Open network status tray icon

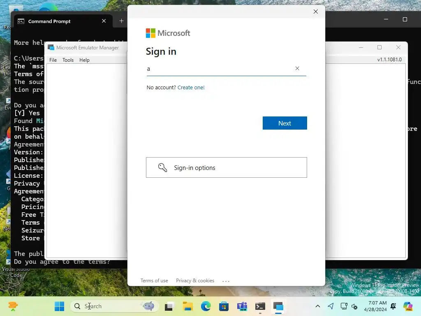click(x=344, y=306)
